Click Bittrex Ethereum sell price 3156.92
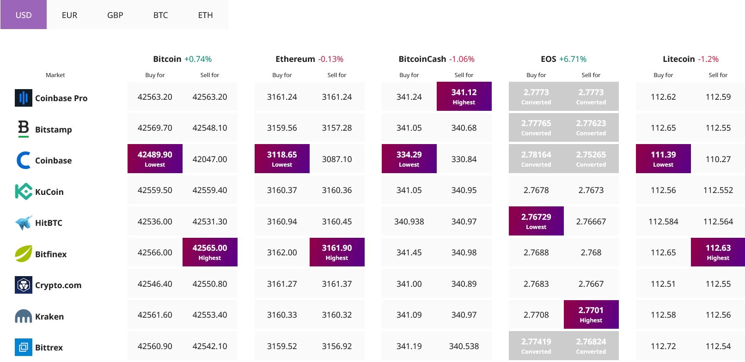This screenshot has height=362, width=745. pyautogui.click(x=337, y=346)
